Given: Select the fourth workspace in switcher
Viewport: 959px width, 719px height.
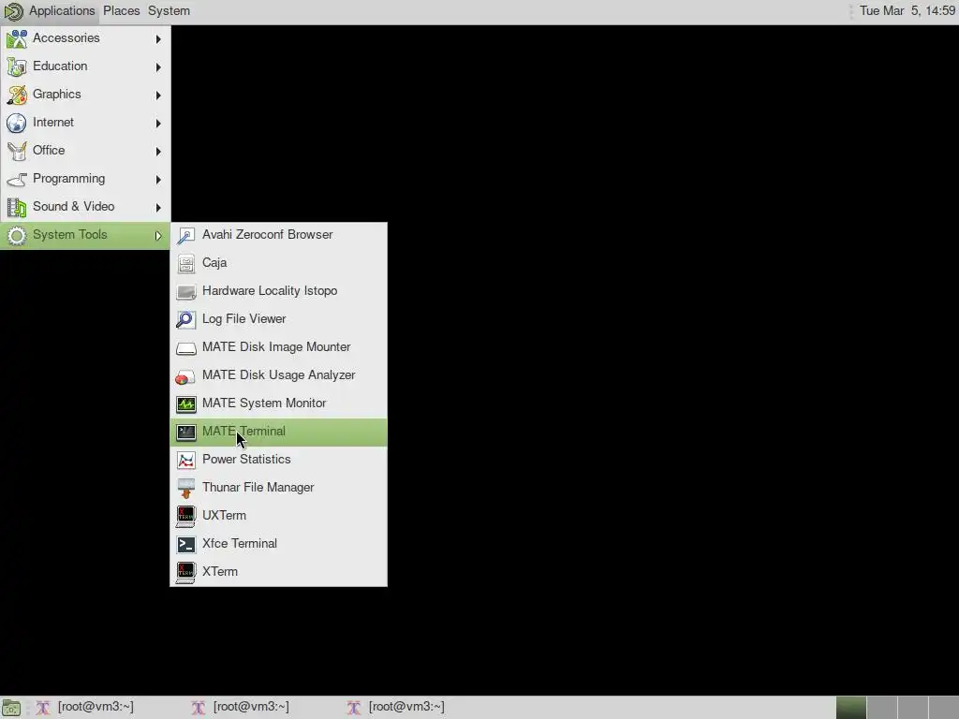Looking at the screenshot, I should pos(943,708).
